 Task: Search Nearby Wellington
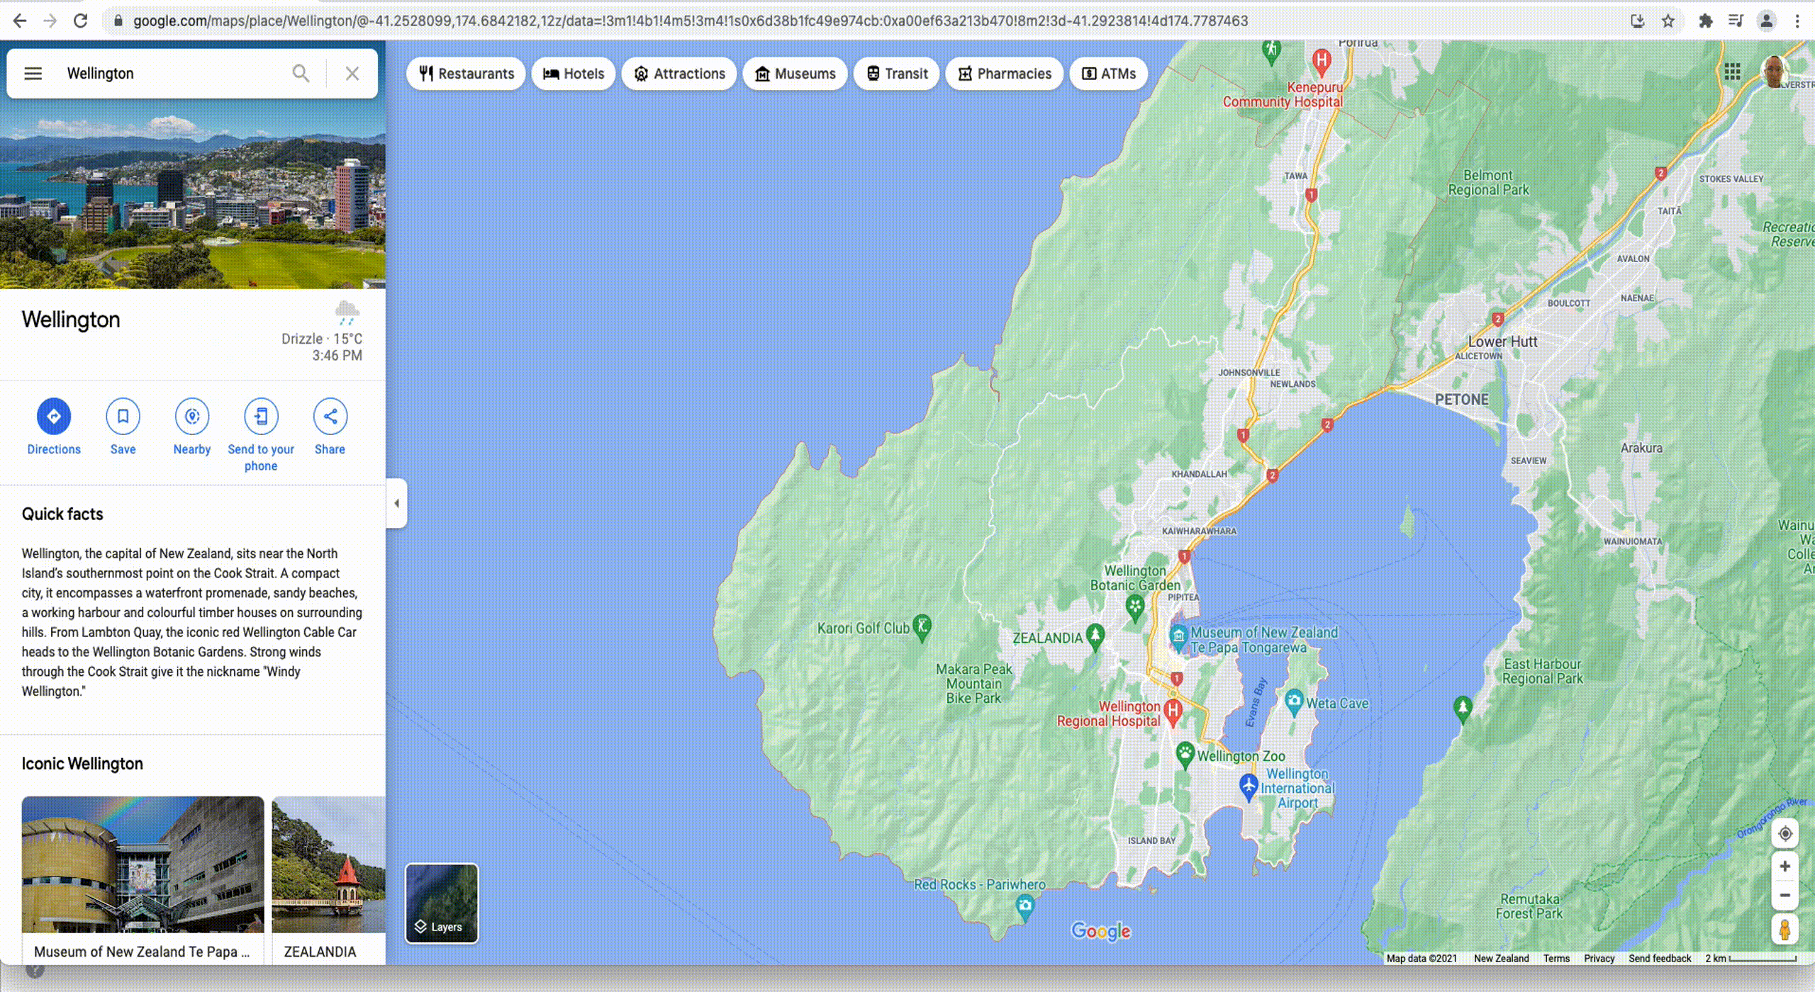click(192, 427)
